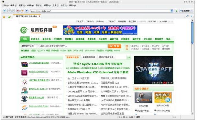Click the blue X at tab bar right
The image size is (197, 120).
[192, 16]
